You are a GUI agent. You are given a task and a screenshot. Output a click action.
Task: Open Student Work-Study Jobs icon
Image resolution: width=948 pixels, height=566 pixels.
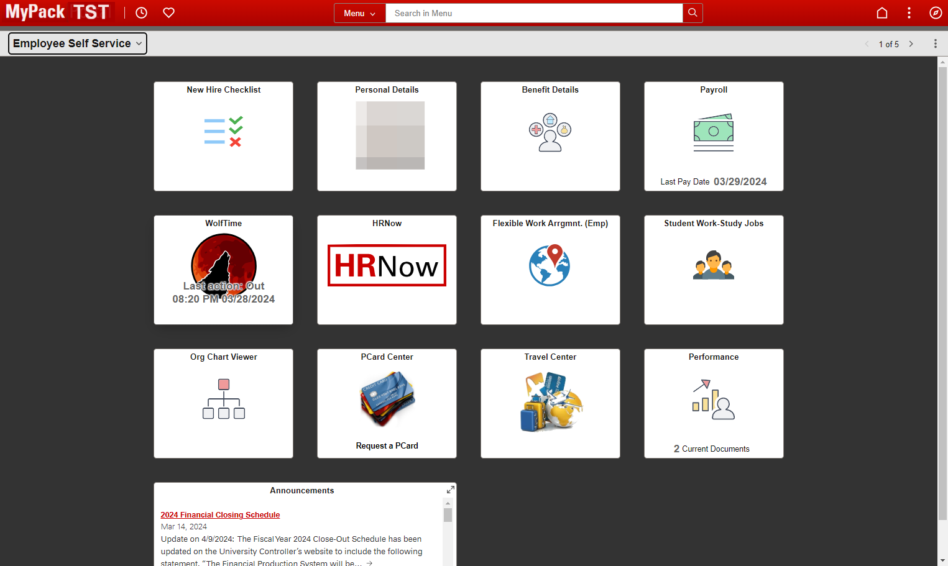click(714, 265)
